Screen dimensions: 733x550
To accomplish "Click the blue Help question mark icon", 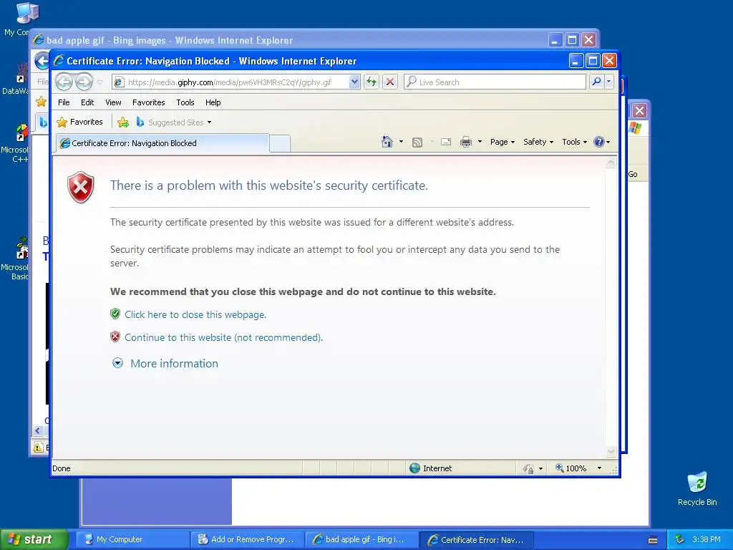I will pyautogui.click(x=599, y=142).
